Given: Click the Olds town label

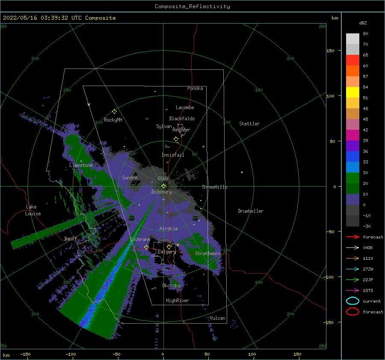Looking at the screenshot, I should (x=163, y=179).
